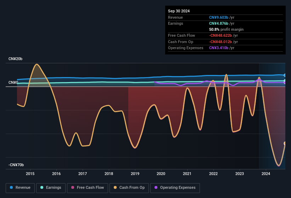Click the CN¥0 y-axis label
Image resolution: width=291 pixels, height=198 pixels.
click(x=13, y=82)
